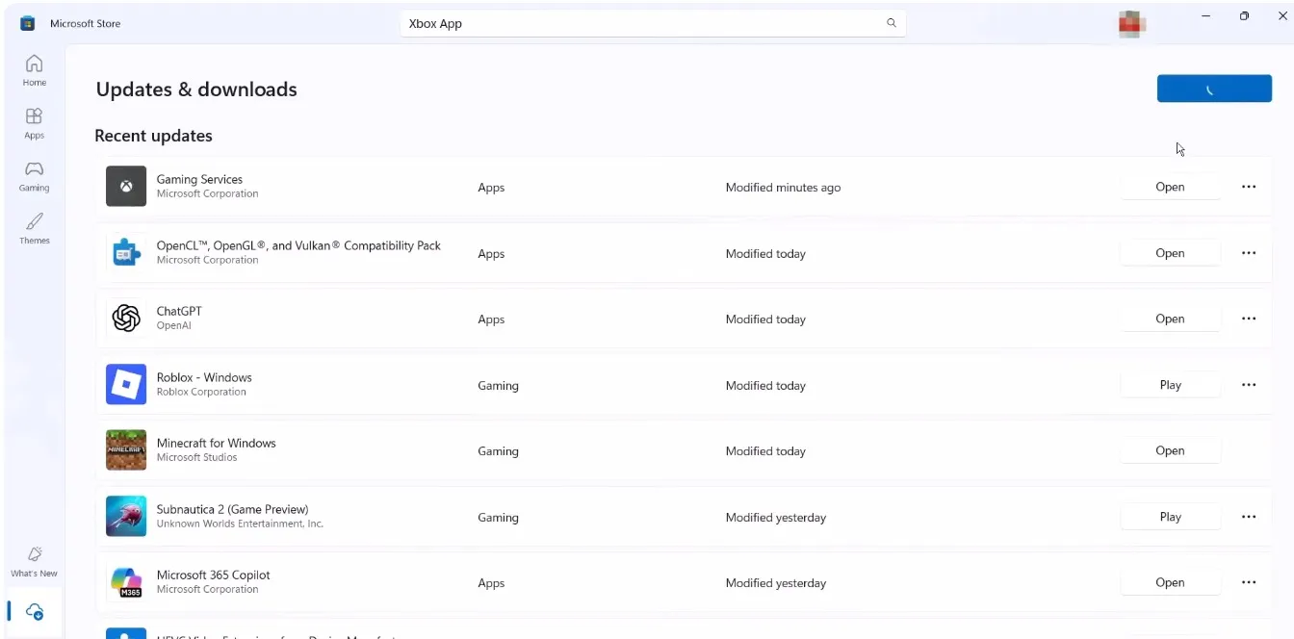Click the Downloads cloud icon in sidebar
Screen dimensions: 1294x639
point(35,611)
